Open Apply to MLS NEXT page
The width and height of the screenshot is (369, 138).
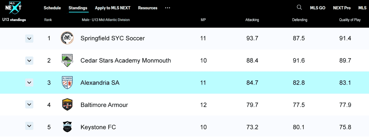click(x=112, y=8)
